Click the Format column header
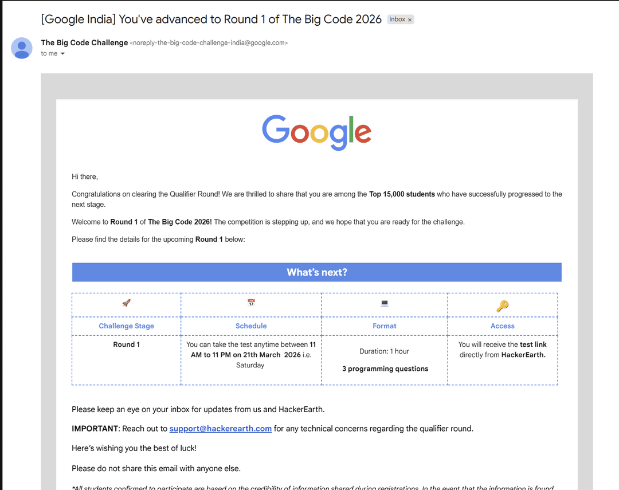The image size is (619, 490). pyautogui.click(x=385, y=326)
